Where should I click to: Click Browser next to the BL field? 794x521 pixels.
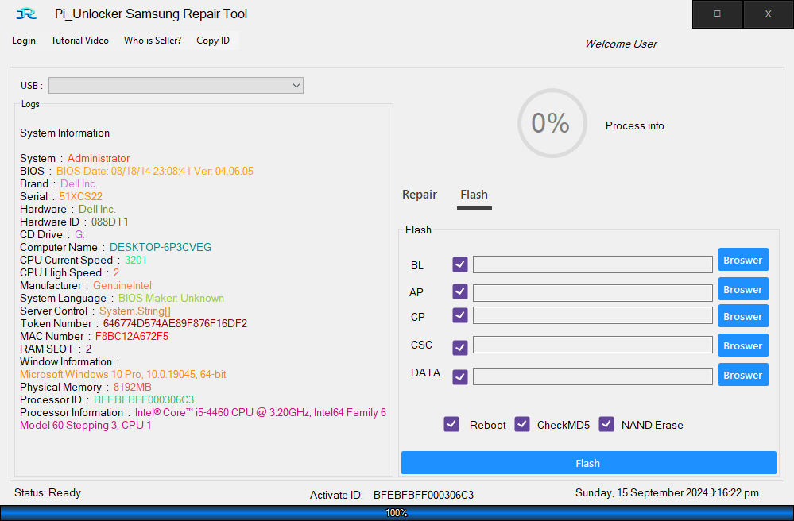[742, 260]
